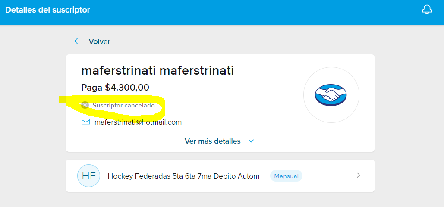
Task: Click the HF plan avatar circle
Action: tap(88, 176)
